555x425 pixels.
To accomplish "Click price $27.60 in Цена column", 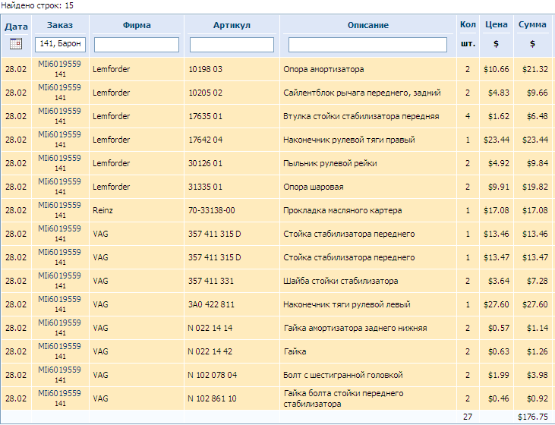I will [497, 304].
